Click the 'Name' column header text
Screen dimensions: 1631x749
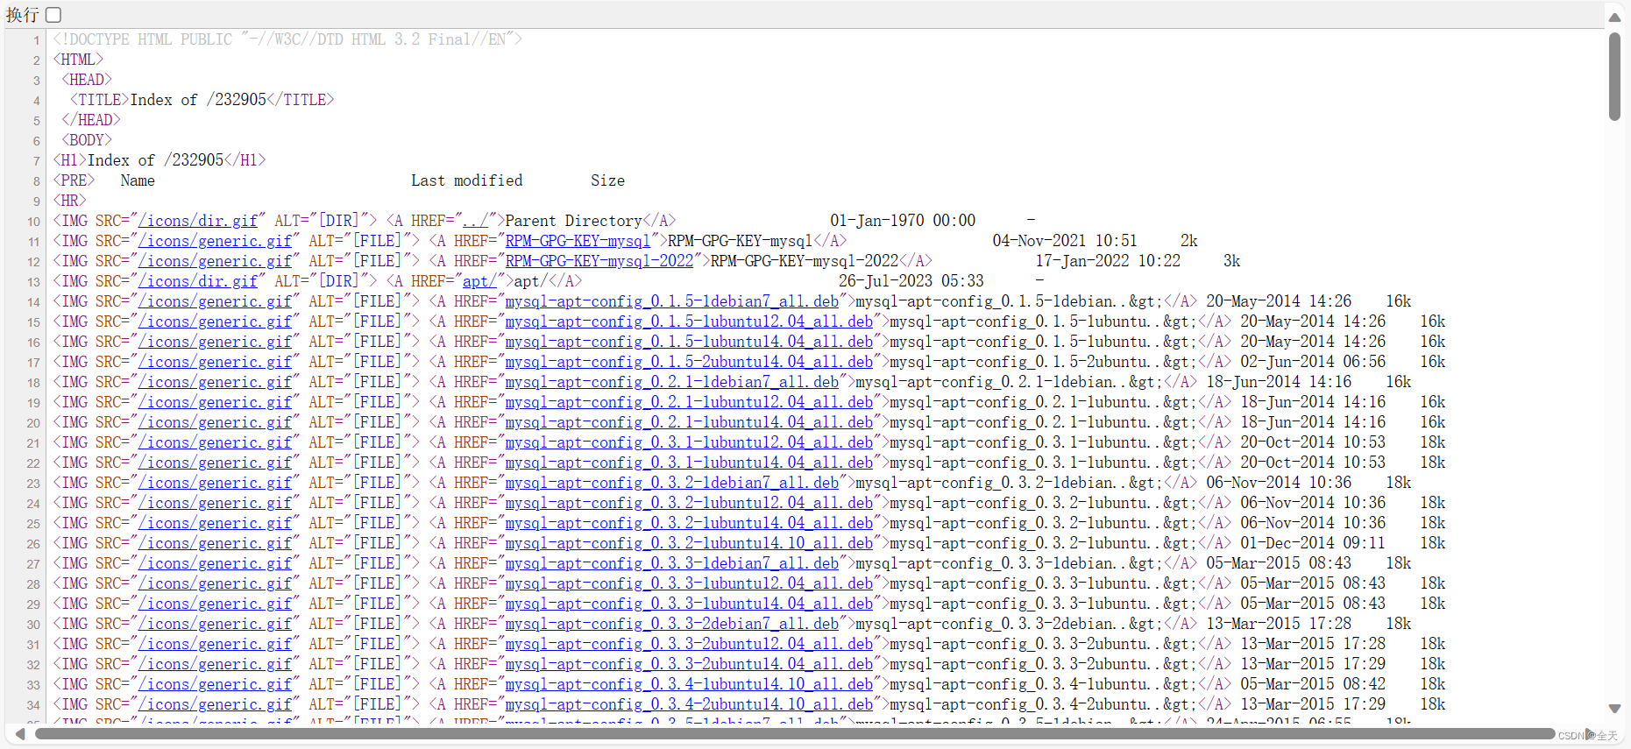tap(138, 180)
